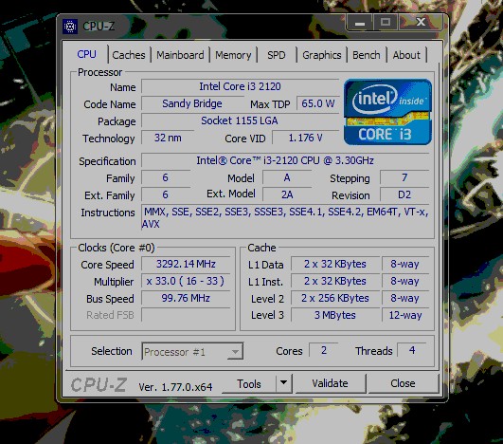The height and width of the screenshot is (444, 503).
Task: Open the Tools dropdown arrow
Action: point(283,383)
